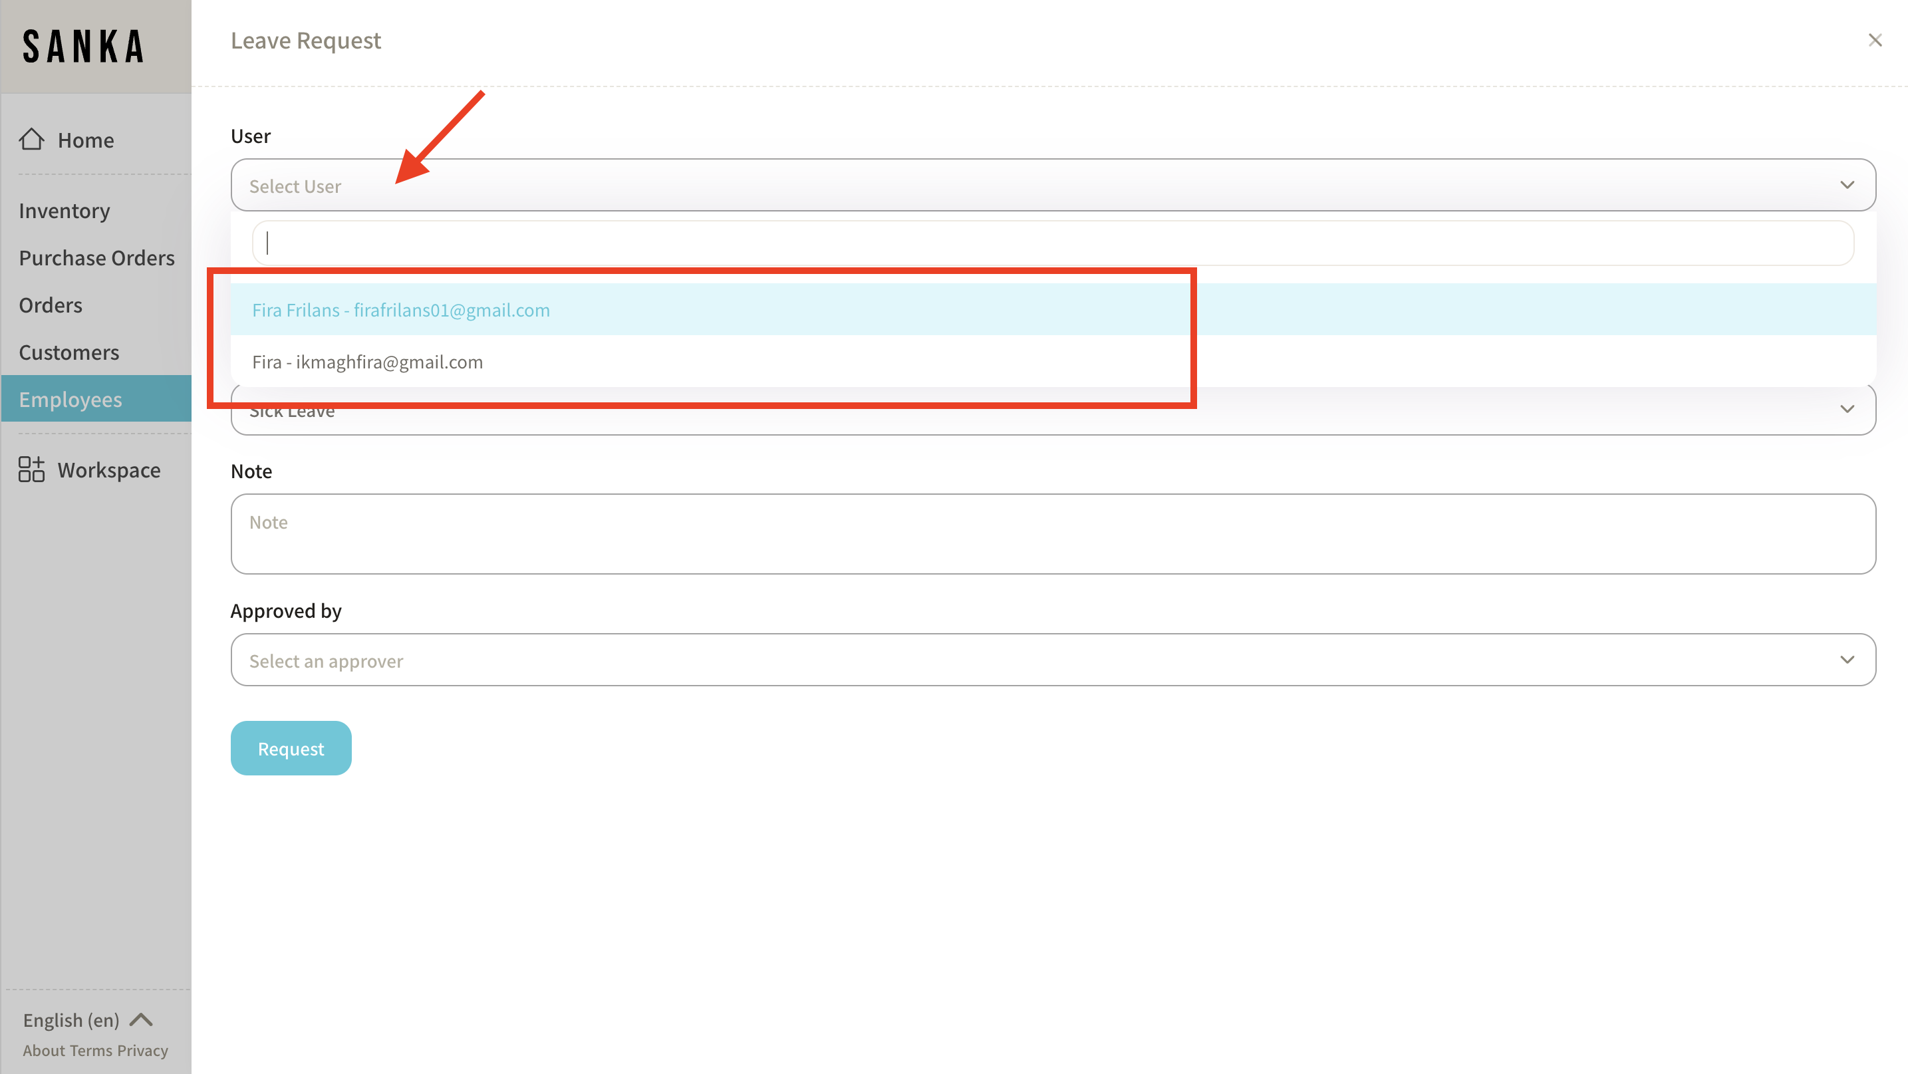
Task: Open the About link
Action: click(x=44, y=1050)
